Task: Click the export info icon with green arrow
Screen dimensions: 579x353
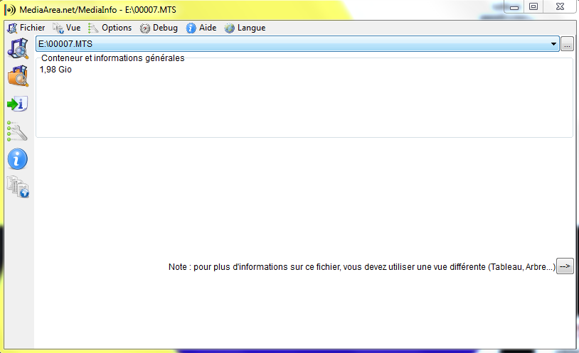Action: [x=17, y=104]
